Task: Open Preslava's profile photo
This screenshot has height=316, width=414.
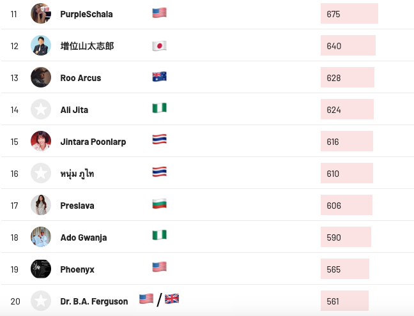Action: 41,205
